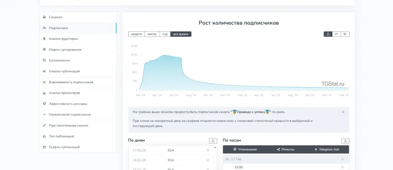Open the Охваты публикаций section
393x170 pixels.
78,71
